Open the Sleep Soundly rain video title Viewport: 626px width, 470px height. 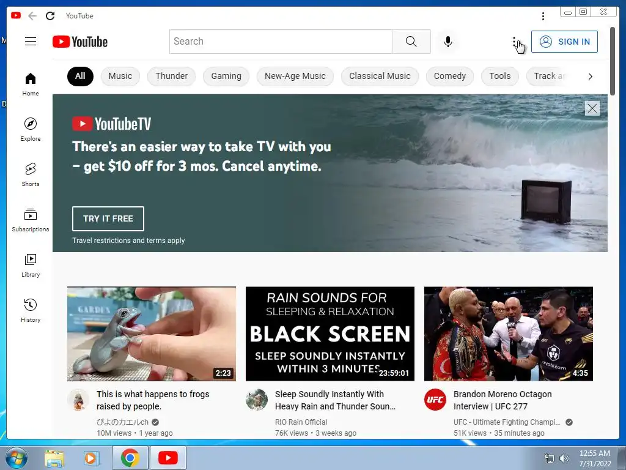[x=335, y=400]
